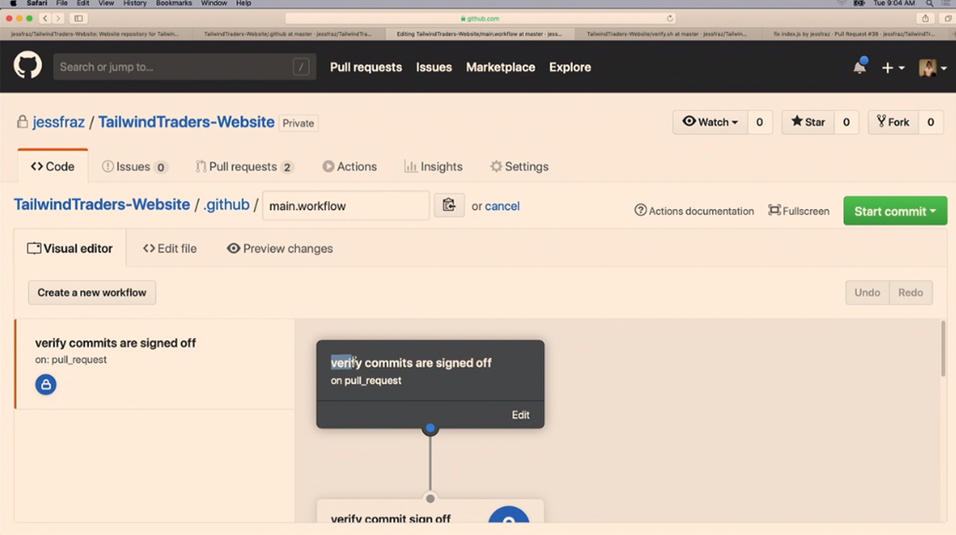Open the Bookmarks menu in the menu bar
This screenshot has width=956, height=535.
click(173, 3)
